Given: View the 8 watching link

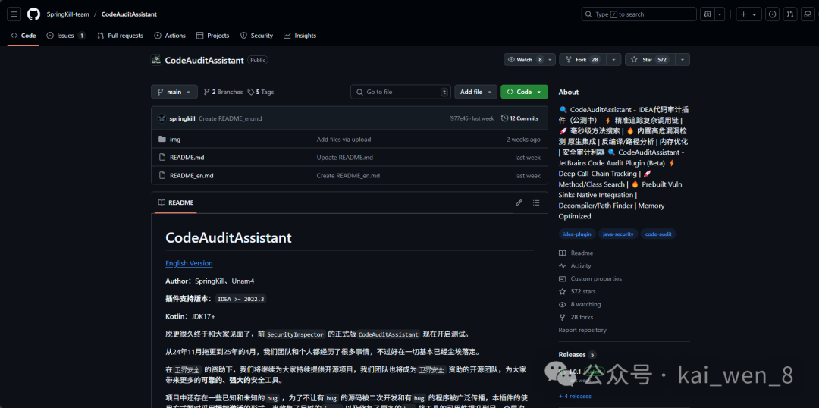Looking at the screenshot, I should coord(580,304).
